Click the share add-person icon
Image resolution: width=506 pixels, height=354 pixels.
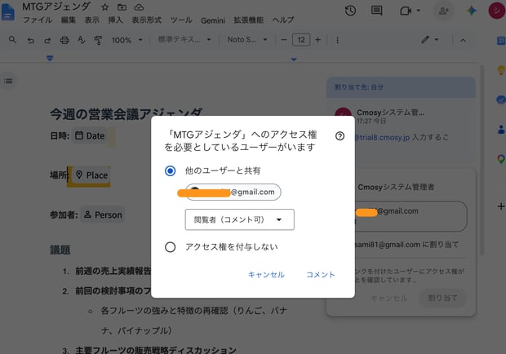444,11
